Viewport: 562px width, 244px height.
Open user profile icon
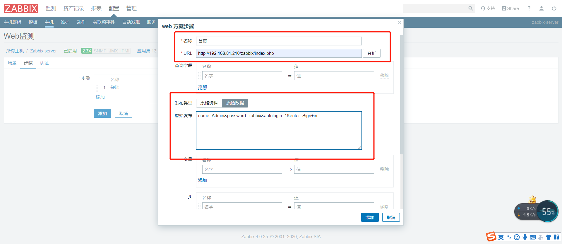click(x=542, y=8)
